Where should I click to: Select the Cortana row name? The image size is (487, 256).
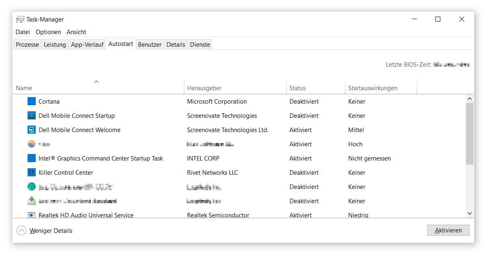point(49,101)
